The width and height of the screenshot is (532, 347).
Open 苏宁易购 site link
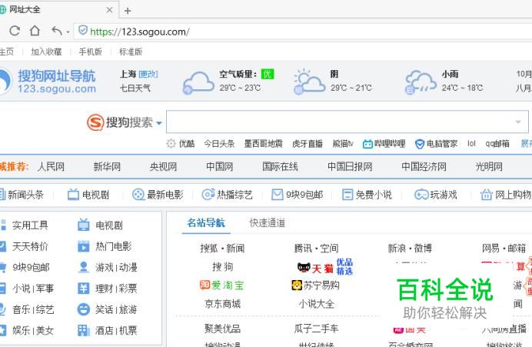coord(315,285)
